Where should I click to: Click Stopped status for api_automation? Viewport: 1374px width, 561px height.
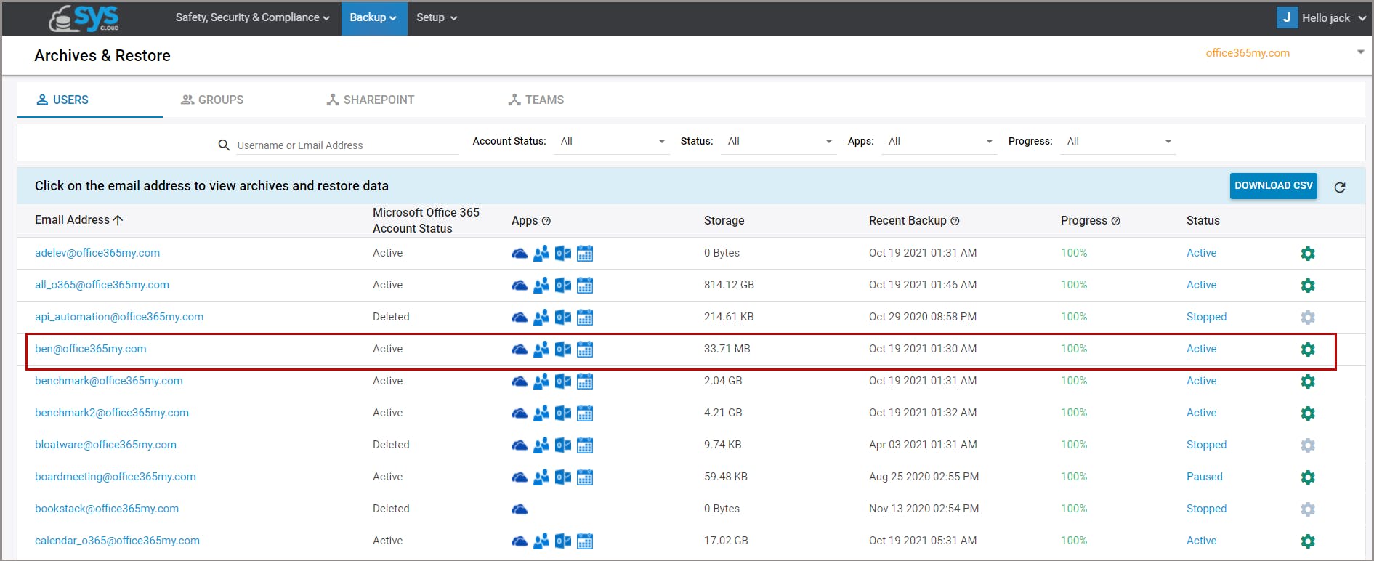click(x=1206, y=317)
